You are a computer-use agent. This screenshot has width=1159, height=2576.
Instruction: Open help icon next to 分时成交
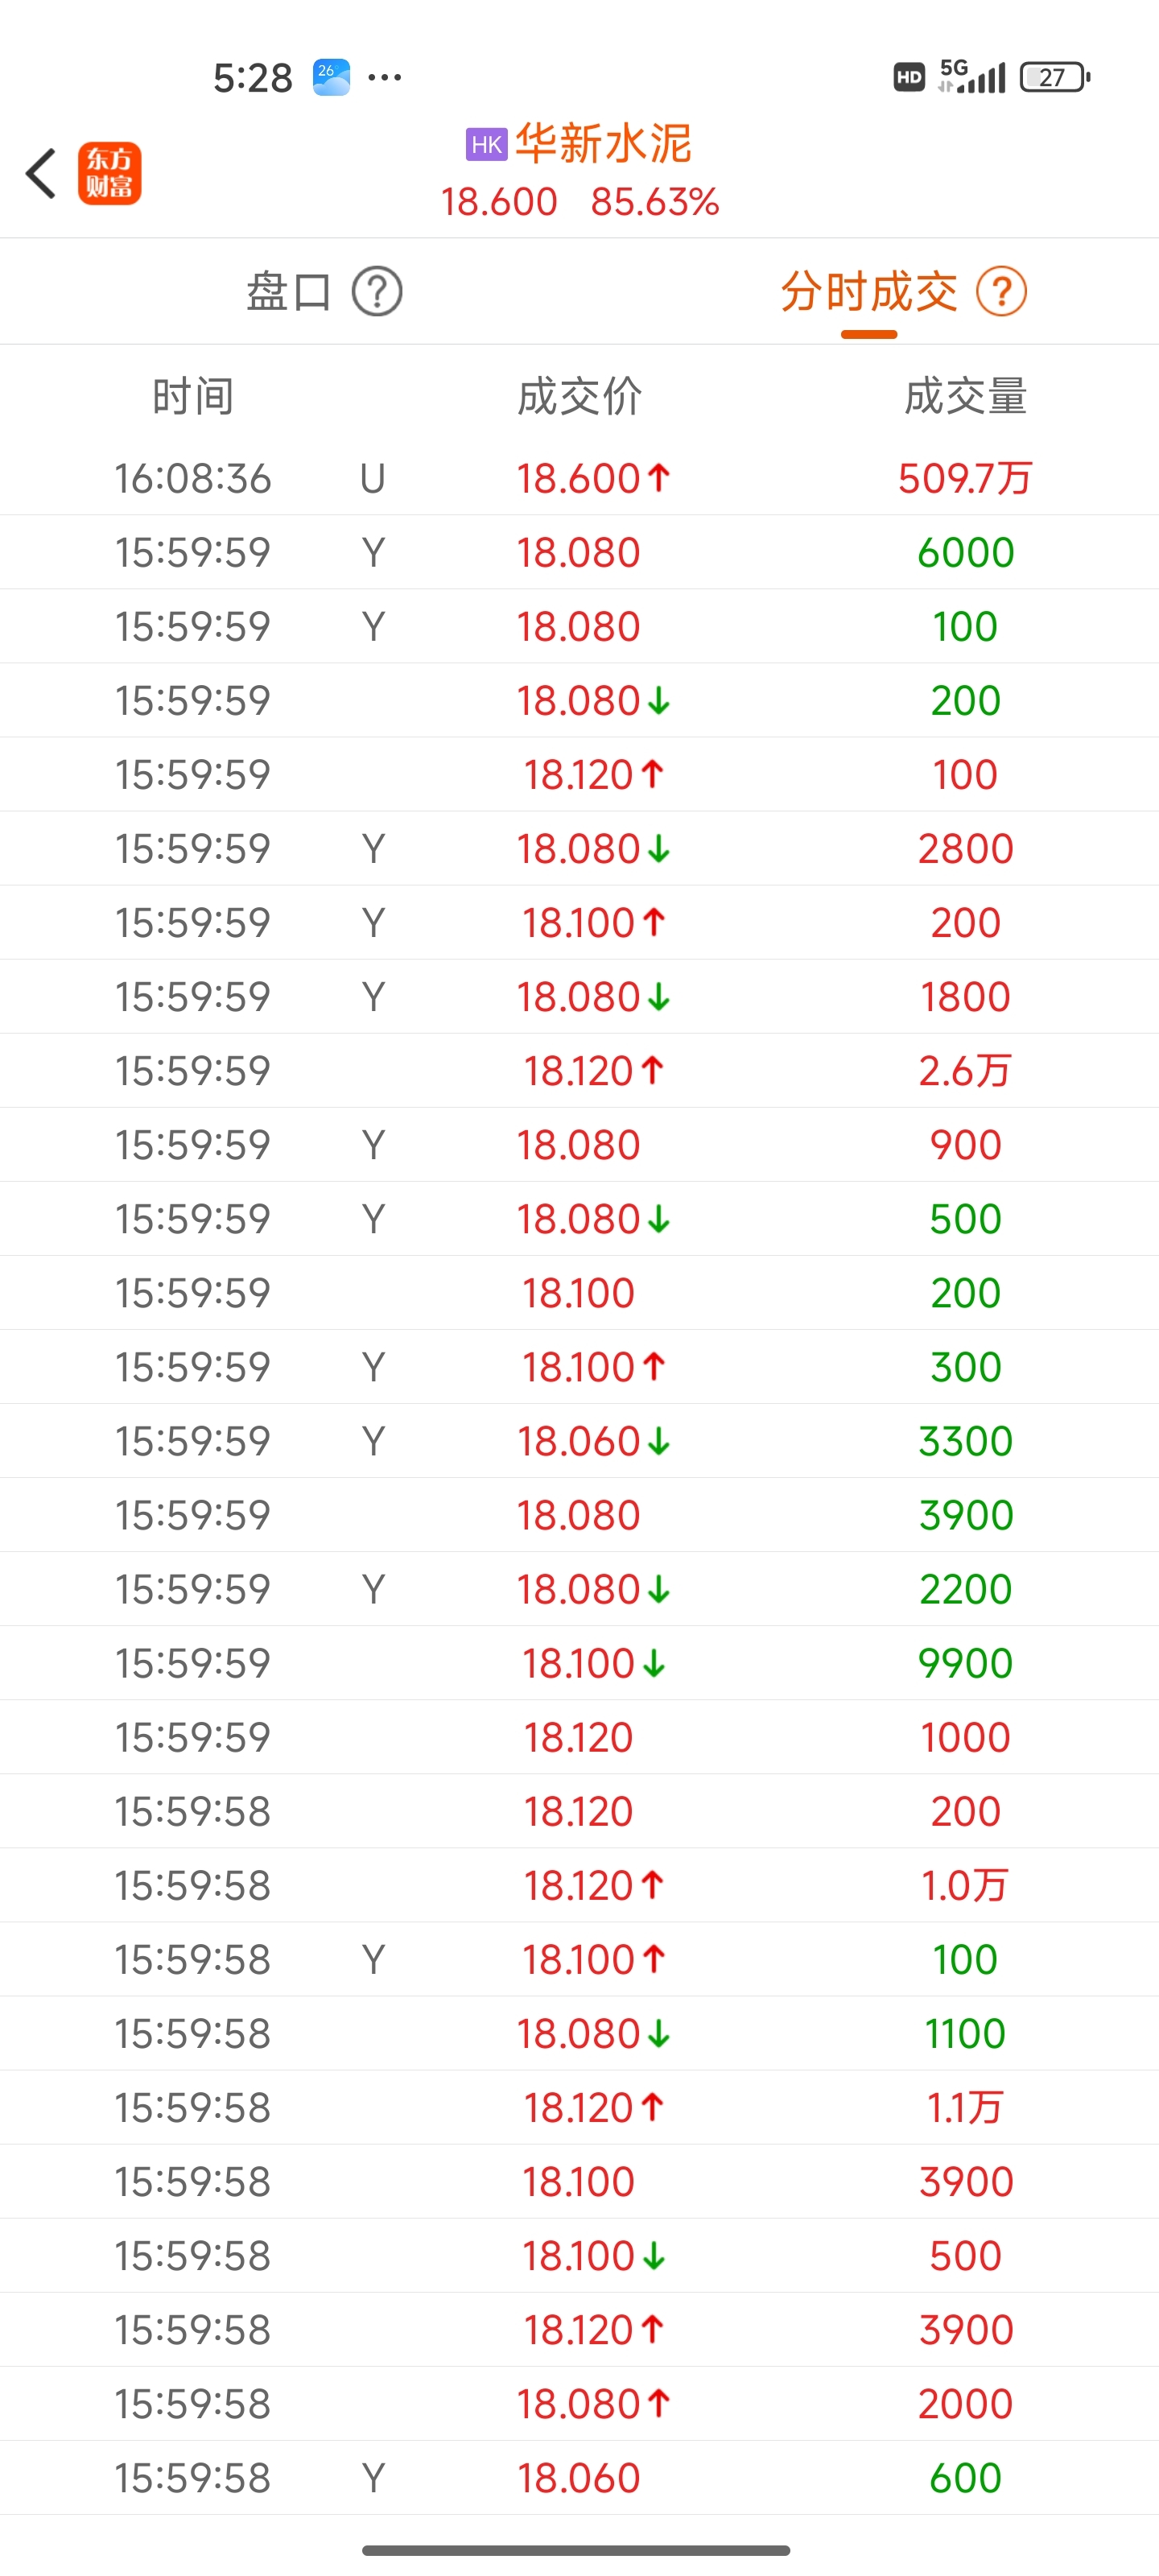click(1001, 292)
